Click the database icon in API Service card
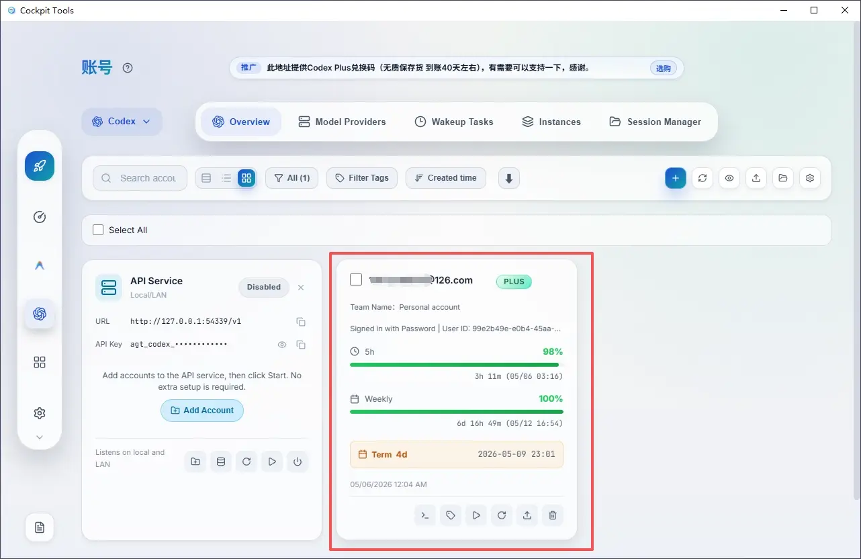The height and width of the screenshot is (559, 861). tap(221, 462)
